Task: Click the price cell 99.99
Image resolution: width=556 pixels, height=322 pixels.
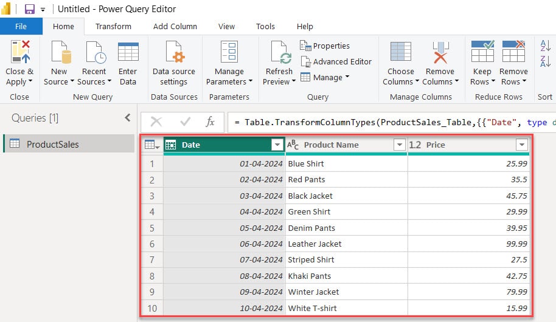Action: coord(469,244)
